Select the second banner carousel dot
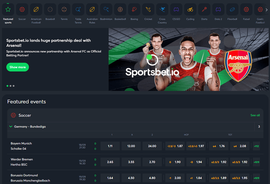Image resolution: width=270 pixels, height=184 pixels. (x=10, y=86)
